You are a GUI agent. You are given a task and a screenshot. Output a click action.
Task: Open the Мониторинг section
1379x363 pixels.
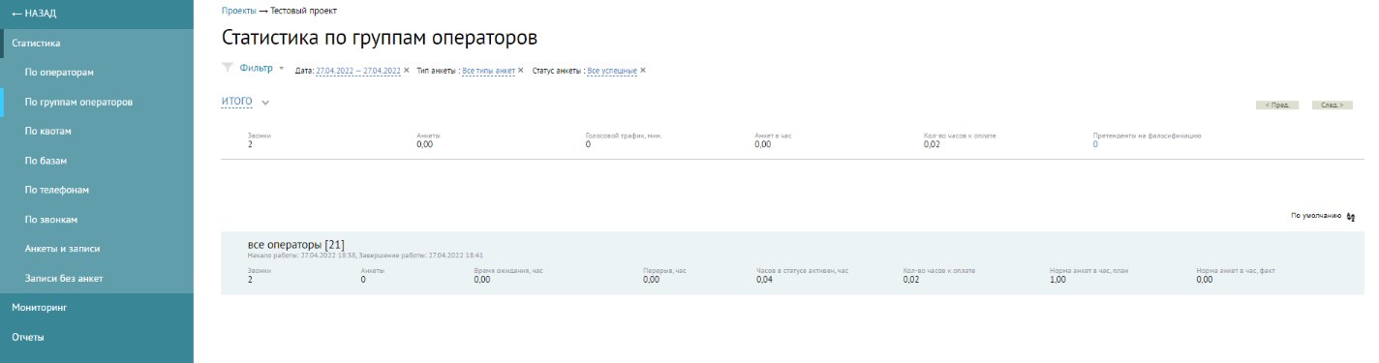coord(97,308)
